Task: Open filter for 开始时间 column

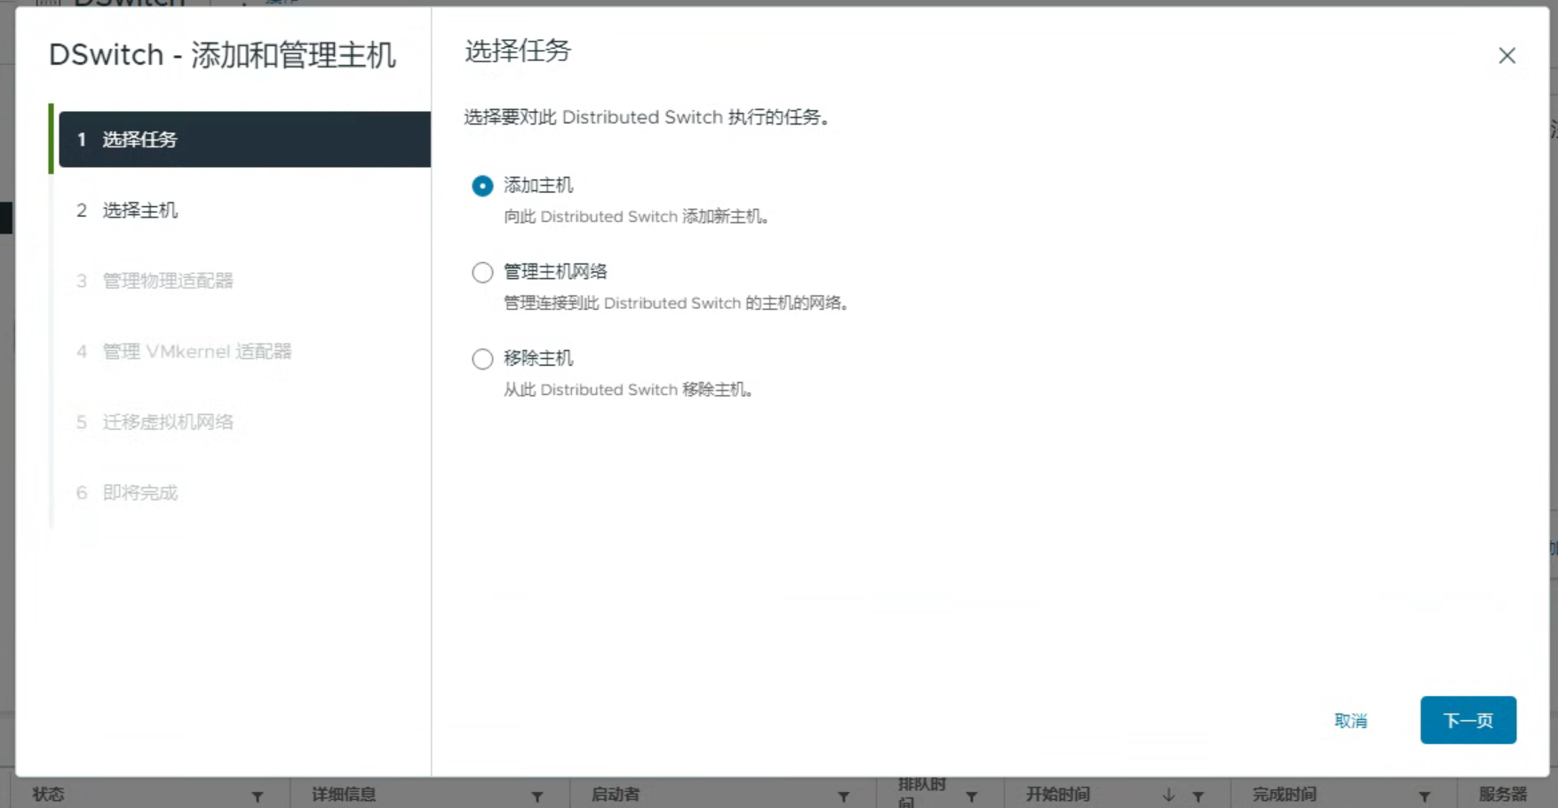Action: point(1198,797)
